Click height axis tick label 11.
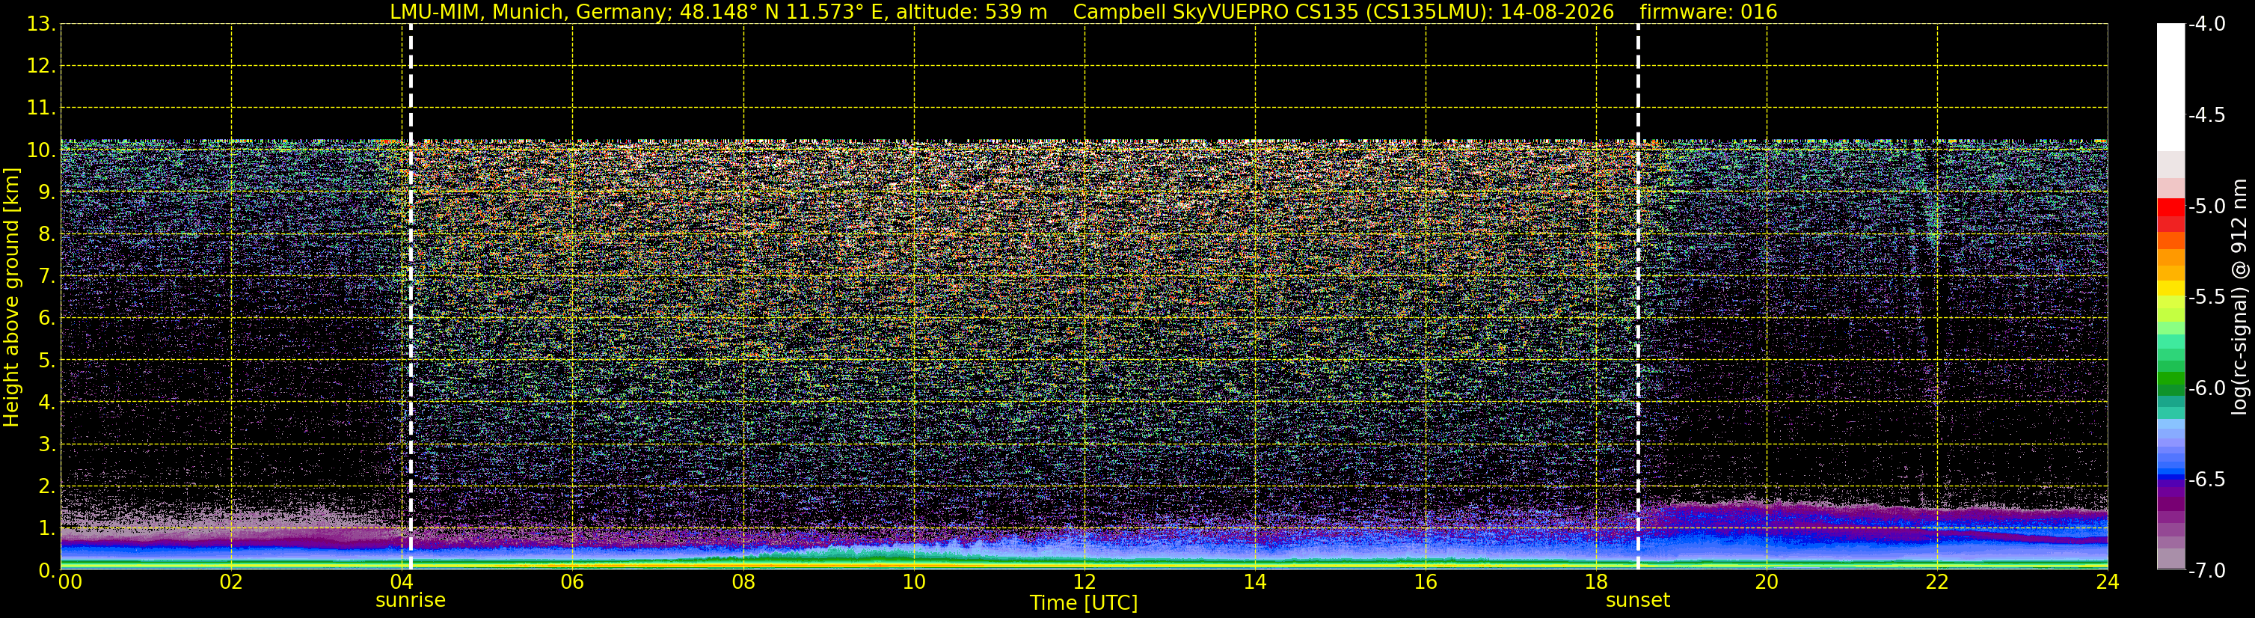 (40, 108)
